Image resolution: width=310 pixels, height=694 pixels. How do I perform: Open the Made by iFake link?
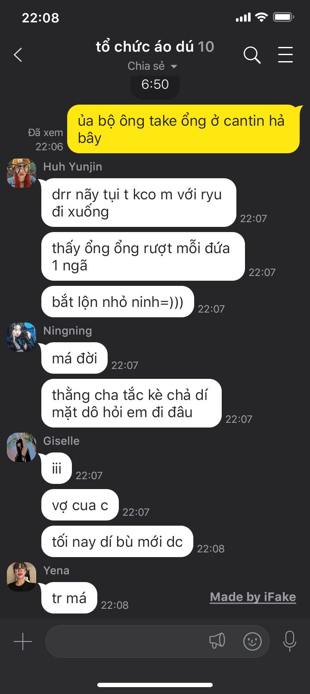point(253,597)
